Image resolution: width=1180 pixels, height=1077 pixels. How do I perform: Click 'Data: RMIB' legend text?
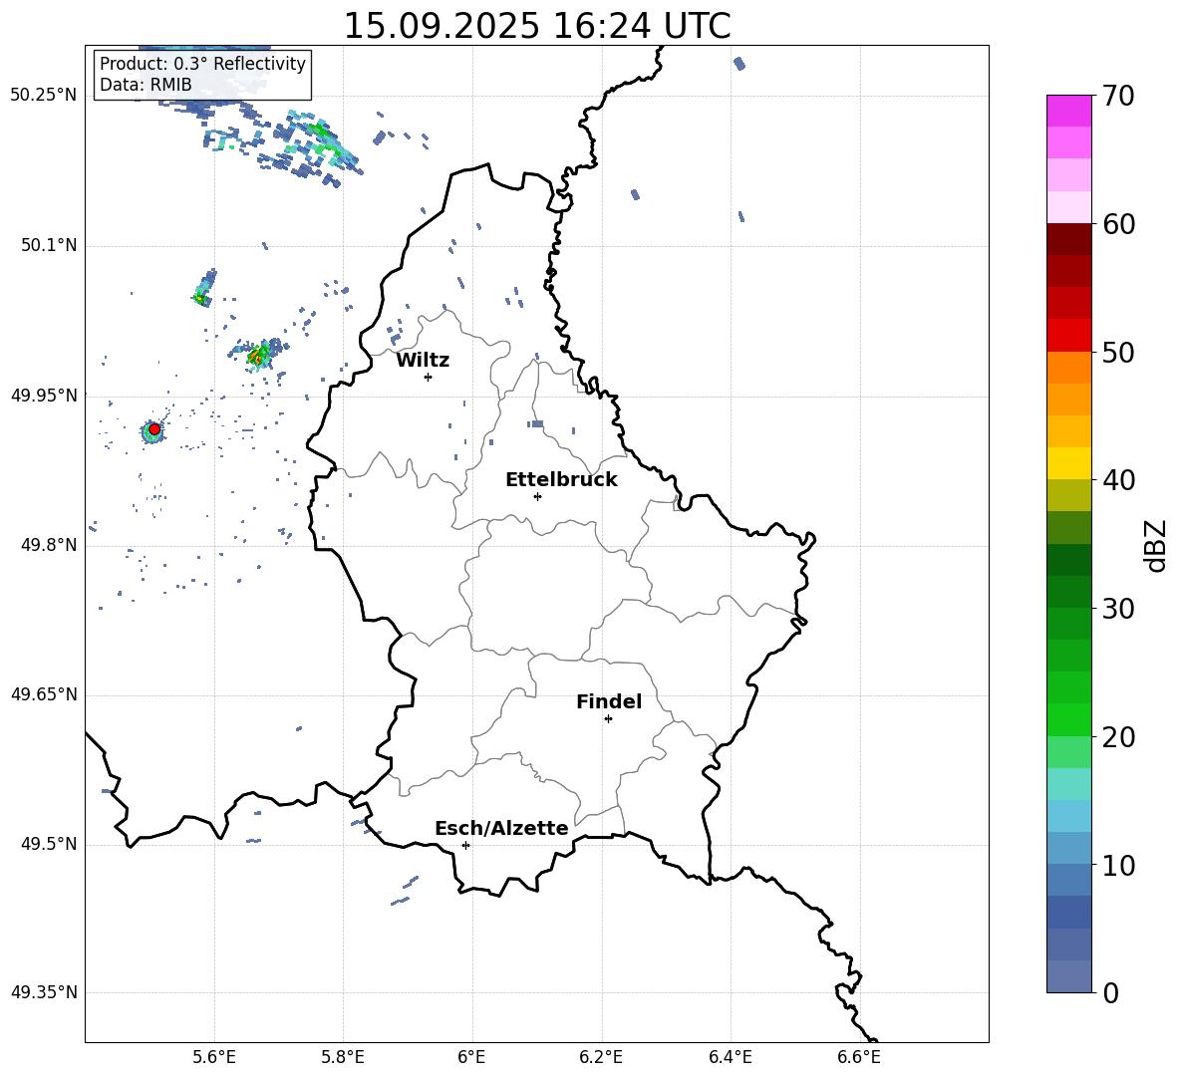click(146, 85)
